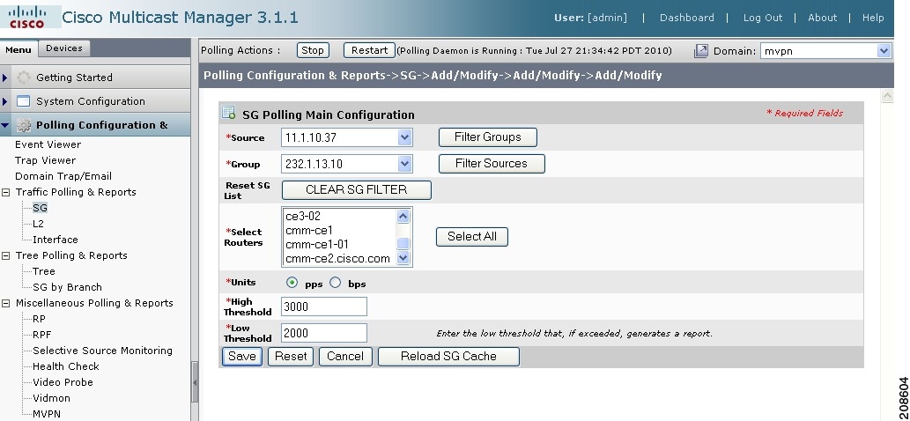The height and width of the screenshot is (421, 910).
Task: Collapse Tree Polling & Reports tree node
Action: pyautogui.click(x=6, y=255)
